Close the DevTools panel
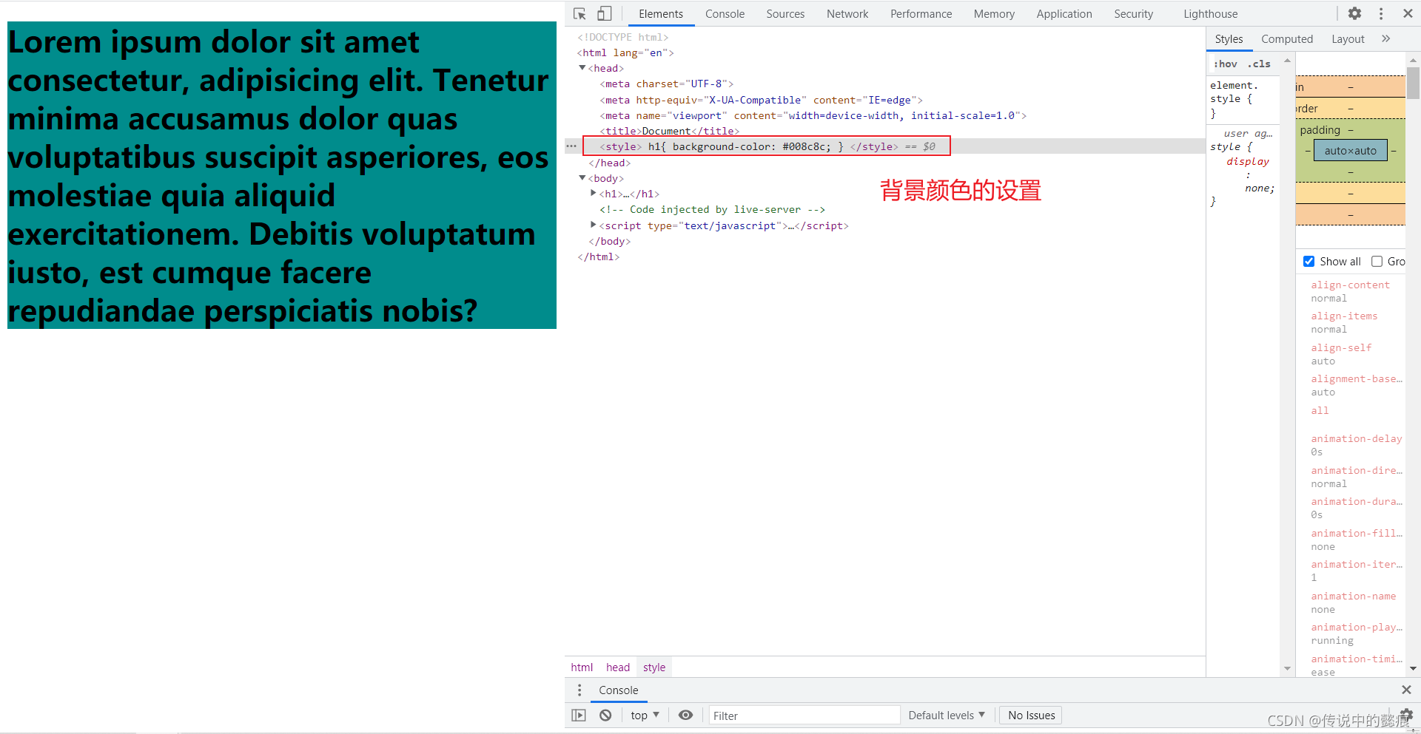1421x734 pixels. click(x=1408, y=14)
